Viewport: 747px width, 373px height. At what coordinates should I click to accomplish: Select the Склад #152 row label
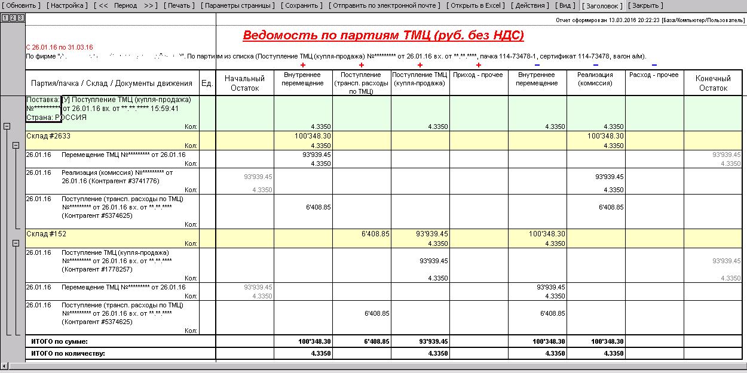[46, 234]
